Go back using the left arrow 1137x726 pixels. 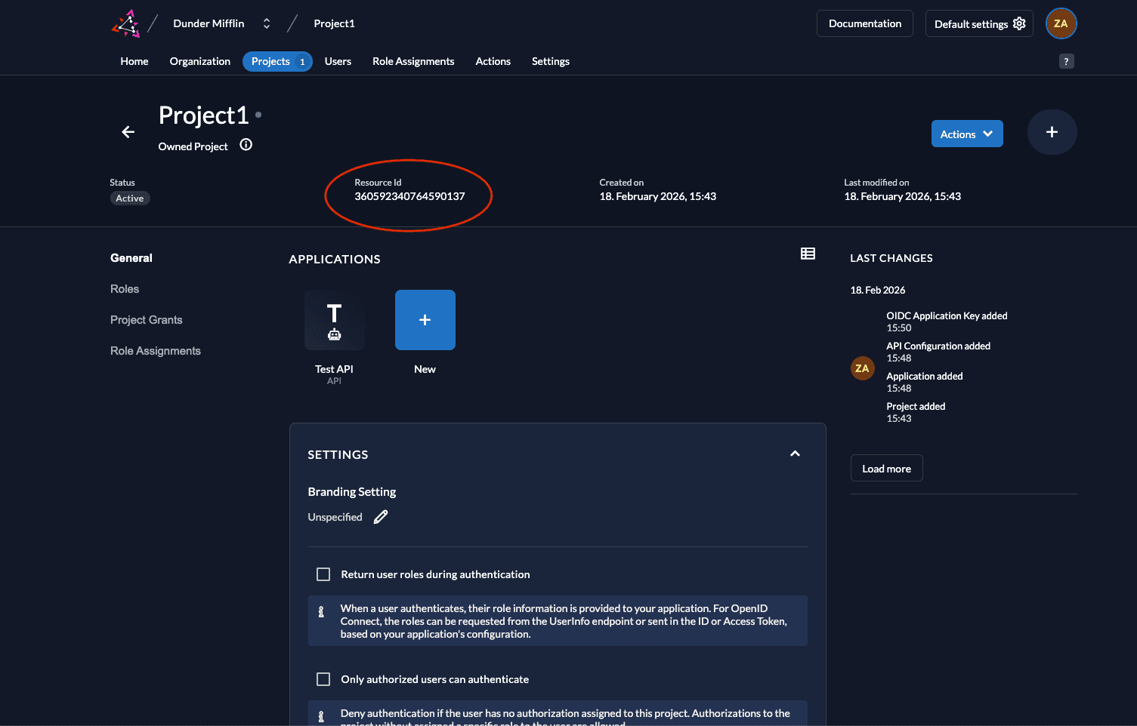point(128,132)
